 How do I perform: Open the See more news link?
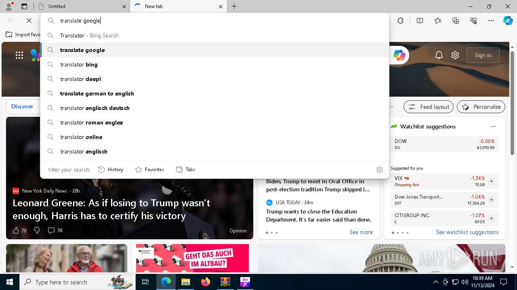click(x=361, y=232)
